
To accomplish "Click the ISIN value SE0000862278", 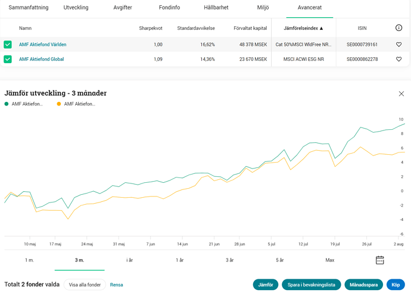I will click(x=362, y=59).
